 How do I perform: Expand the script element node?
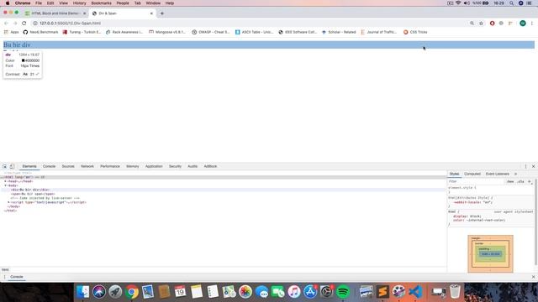8,202
